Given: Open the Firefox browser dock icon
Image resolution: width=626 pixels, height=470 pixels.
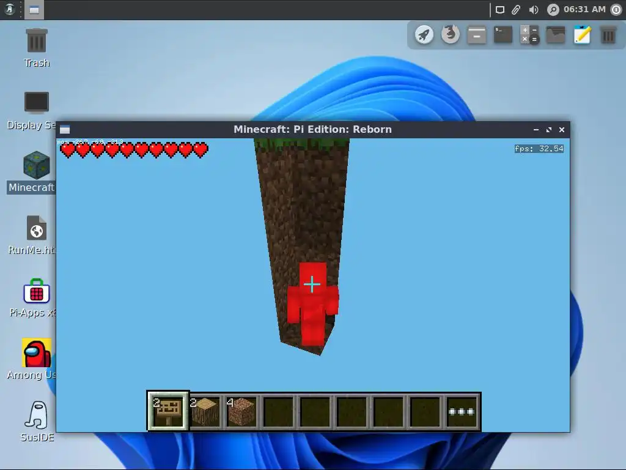Looking at the screenshot, I should 451,35.
